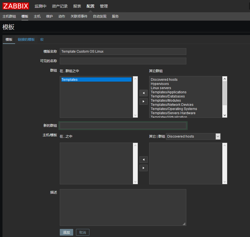Move selected host right out of template

click(144, 168)
